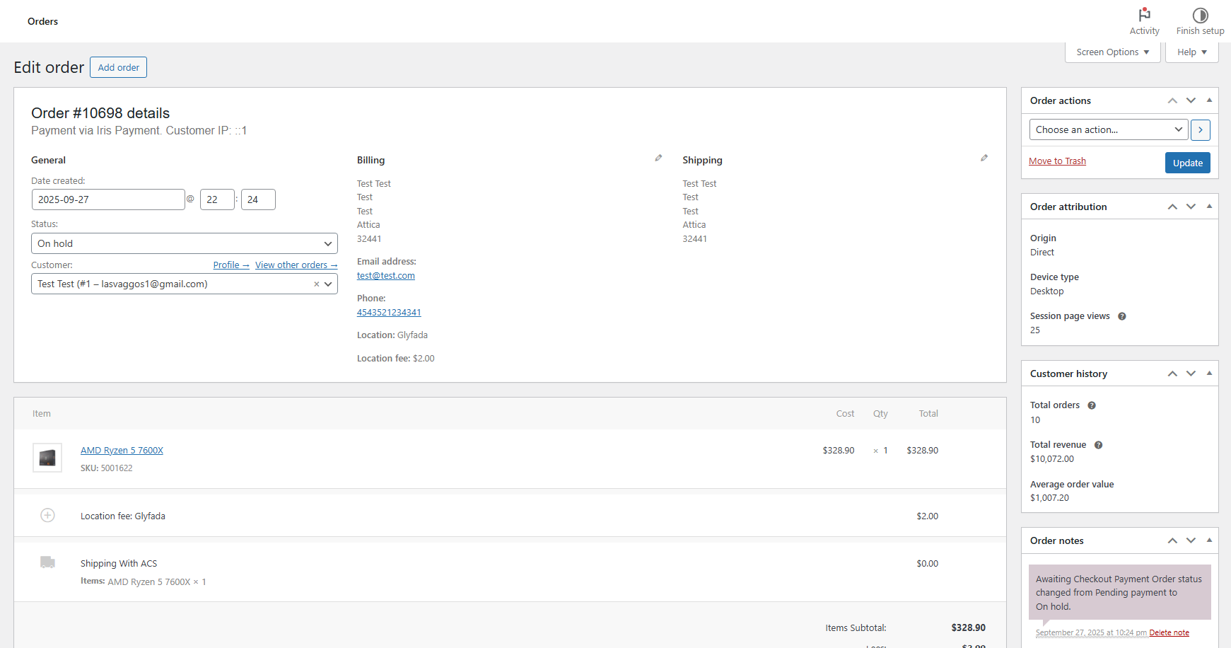Click the AMD Ryzen 5 7600X product thumbnail
This screenshot has width=1231, height=648.
47,458
